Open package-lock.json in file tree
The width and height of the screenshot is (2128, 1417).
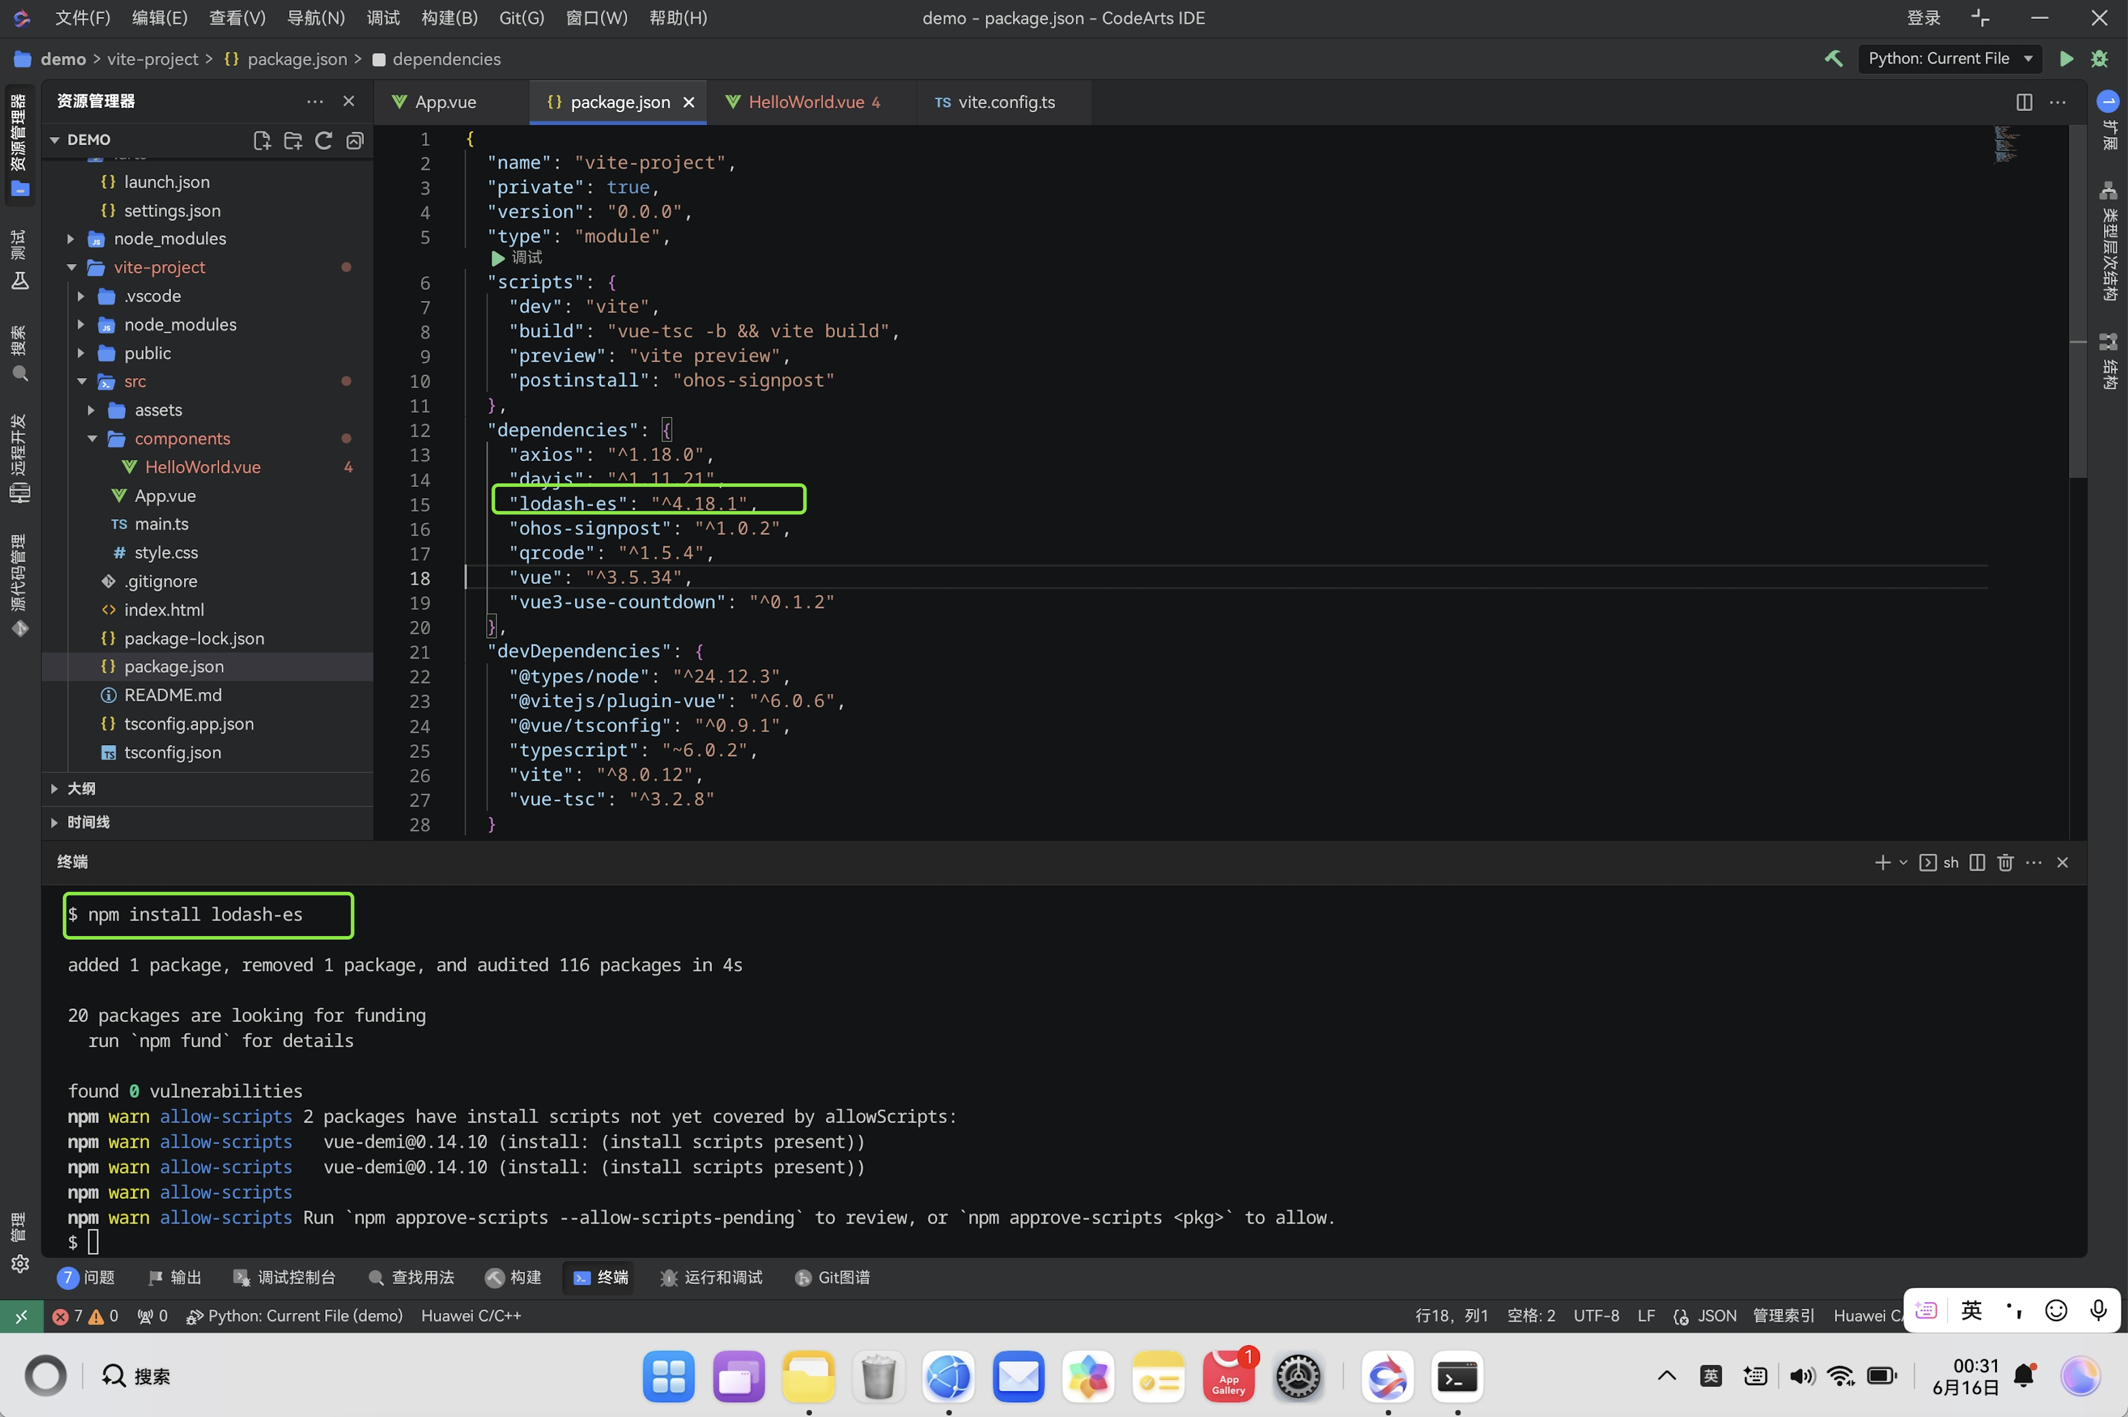(x=194, y=638)
